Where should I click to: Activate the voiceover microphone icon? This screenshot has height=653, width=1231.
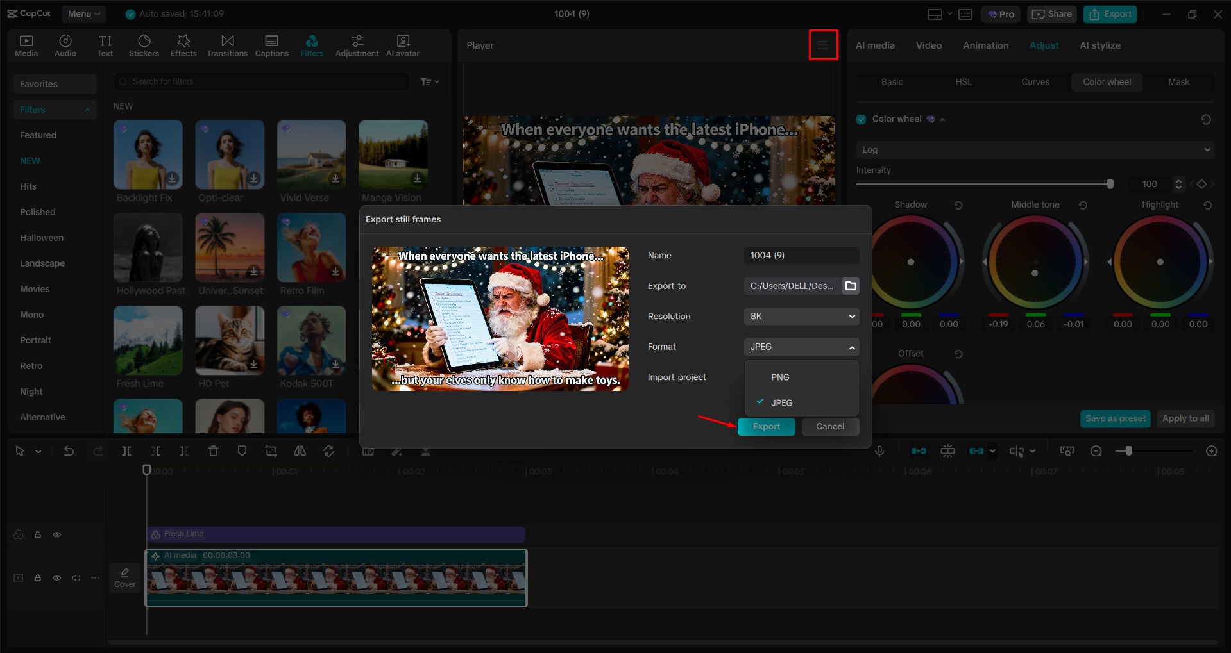(879, 450)
